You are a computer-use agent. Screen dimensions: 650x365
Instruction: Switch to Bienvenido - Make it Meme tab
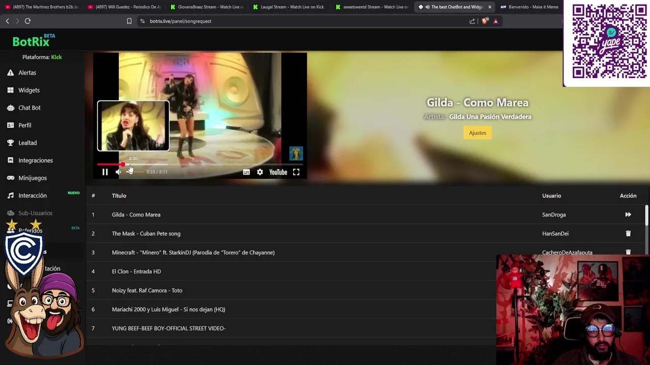point(529,7)
